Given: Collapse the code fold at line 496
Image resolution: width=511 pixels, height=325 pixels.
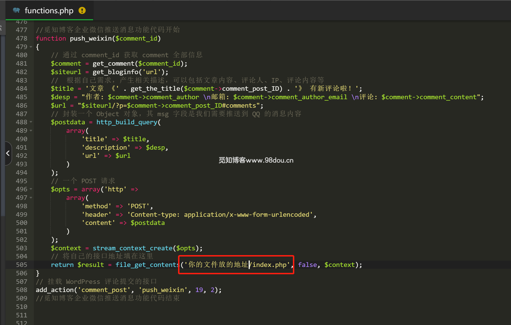Looking at the screenshot, I should click(x=31, y=189).
